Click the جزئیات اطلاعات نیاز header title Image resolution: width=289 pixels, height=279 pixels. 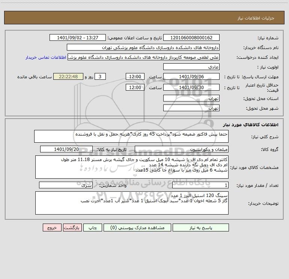(x=256, y=18)
